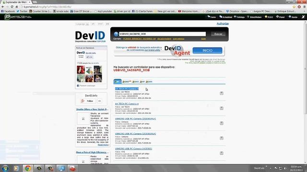Open the P.D.D menu item
This screenshot has height=172, width=307.
[269, 17]
